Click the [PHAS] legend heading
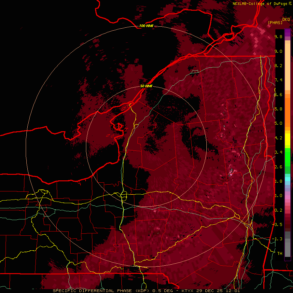The height and width of the screenshot is (293, 293). (x=275, y=22)
